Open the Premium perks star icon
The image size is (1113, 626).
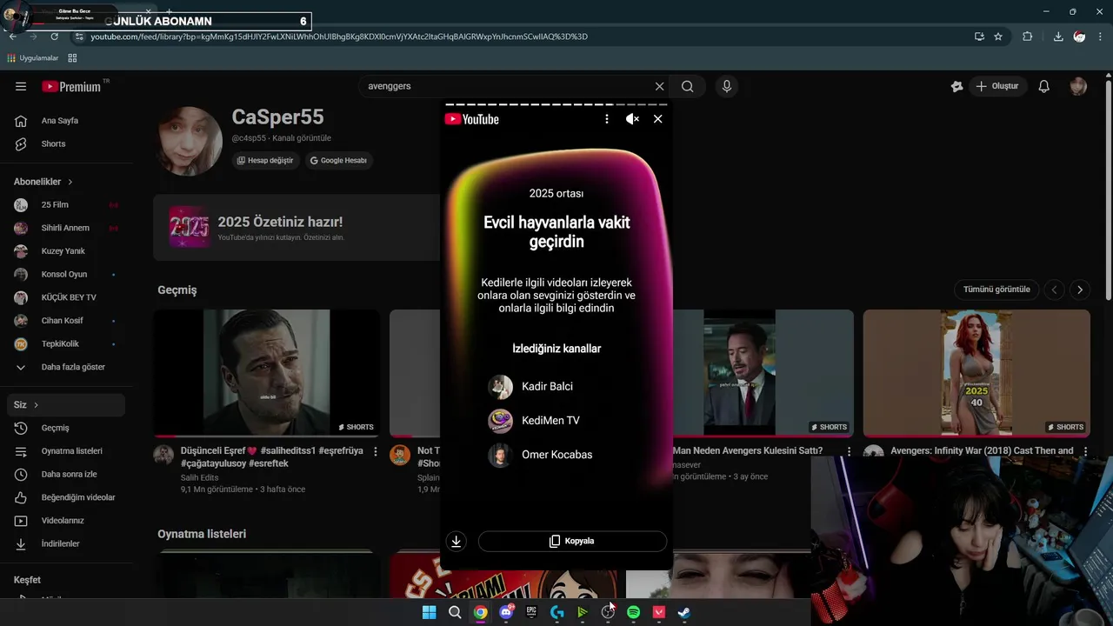956,86
